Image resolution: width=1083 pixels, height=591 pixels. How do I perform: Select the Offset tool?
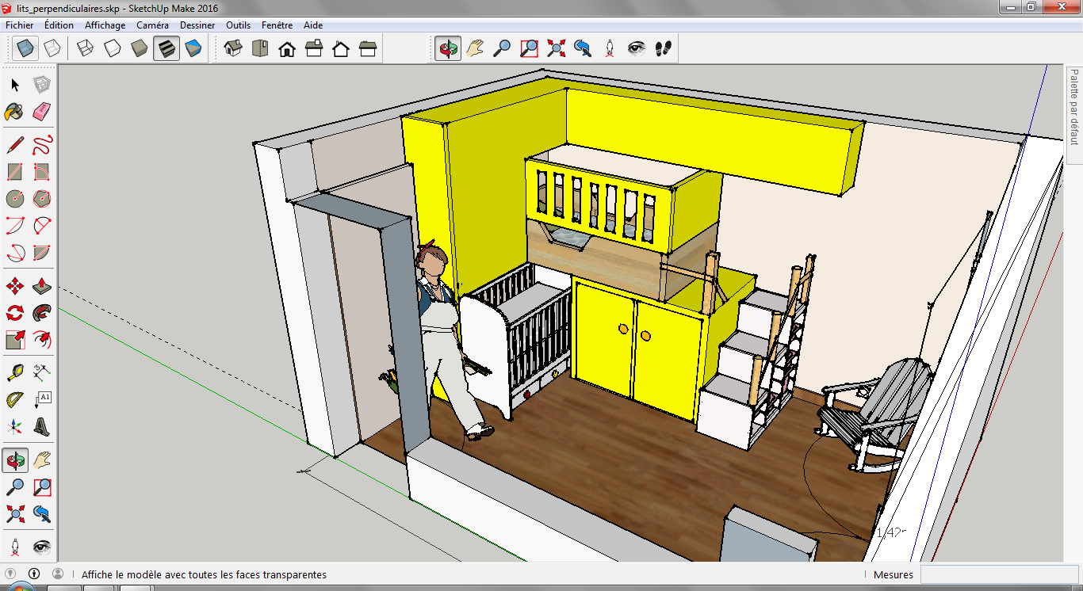click(42, 340)
